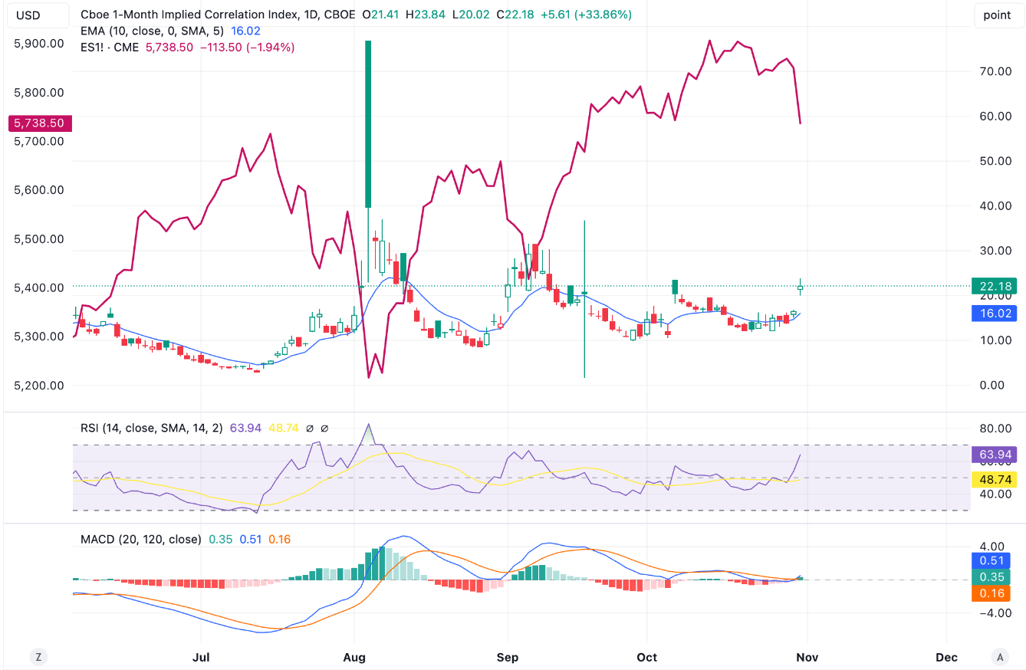Viewport: 1026px width, 670px height.
Task: Click the 5,600.00 left price scale value
Action: [x=38, y=190]
